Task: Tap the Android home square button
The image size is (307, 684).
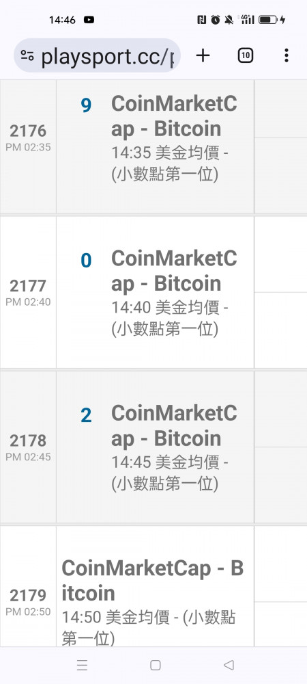Action: (156, 665)
